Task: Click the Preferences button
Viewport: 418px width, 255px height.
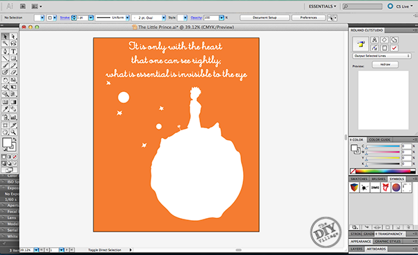Action: point(309,17)
